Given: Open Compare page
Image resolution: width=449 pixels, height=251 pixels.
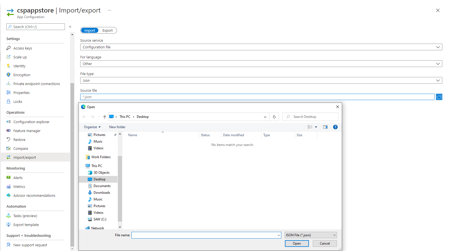Looking at the screenshot, I should tap(21, 148).
